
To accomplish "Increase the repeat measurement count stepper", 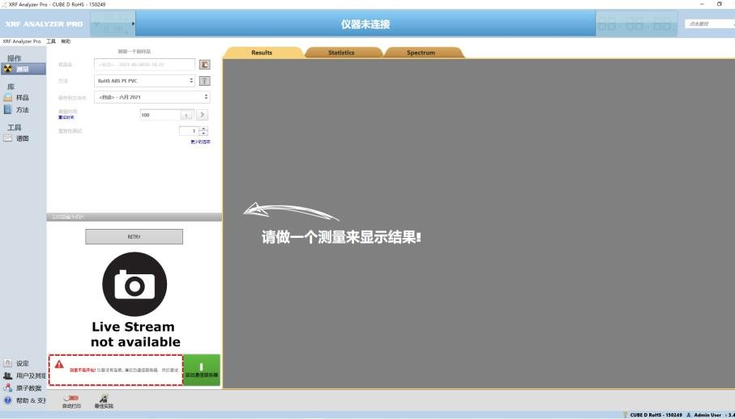I will [x=203, y=129].
